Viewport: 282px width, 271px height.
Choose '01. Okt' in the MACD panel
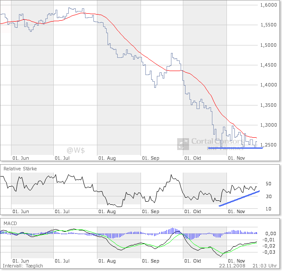point(193,261)
